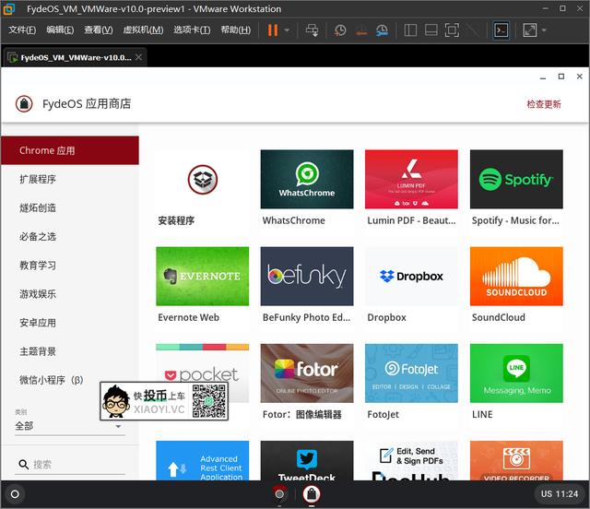Open the 安装程序 app icon
Image resolution: width=590 pixels, height=509 pixels.
(x=203, y=179)
